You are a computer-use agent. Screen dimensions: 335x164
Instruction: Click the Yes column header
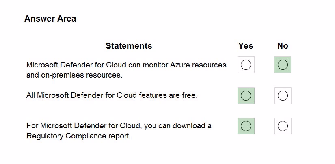[x=246, y=46]
